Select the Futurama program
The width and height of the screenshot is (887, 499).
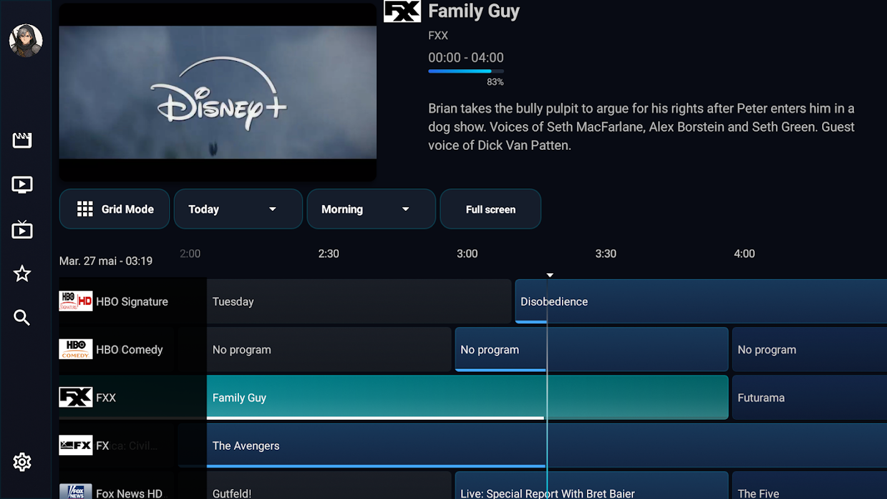pos(810,397)
